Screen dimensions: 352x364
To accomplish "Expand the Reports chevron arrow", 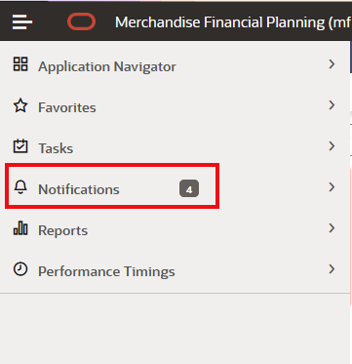I will [x=332, y=228].
